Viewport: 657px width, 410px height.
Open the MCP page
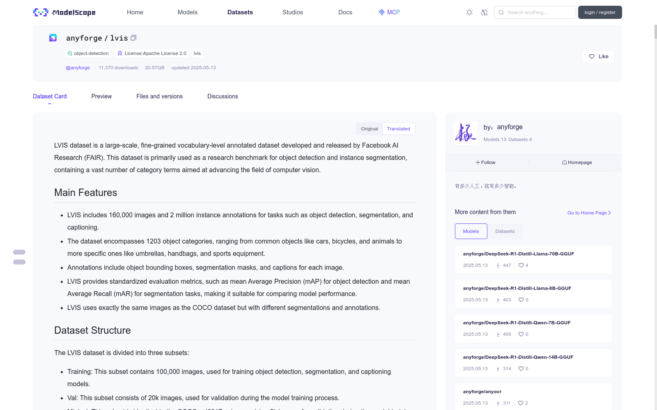tap(389, 12)
